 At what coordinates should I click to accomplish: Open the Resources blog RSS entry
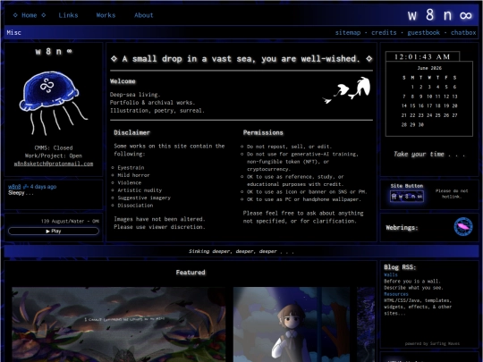coord(396,294)
